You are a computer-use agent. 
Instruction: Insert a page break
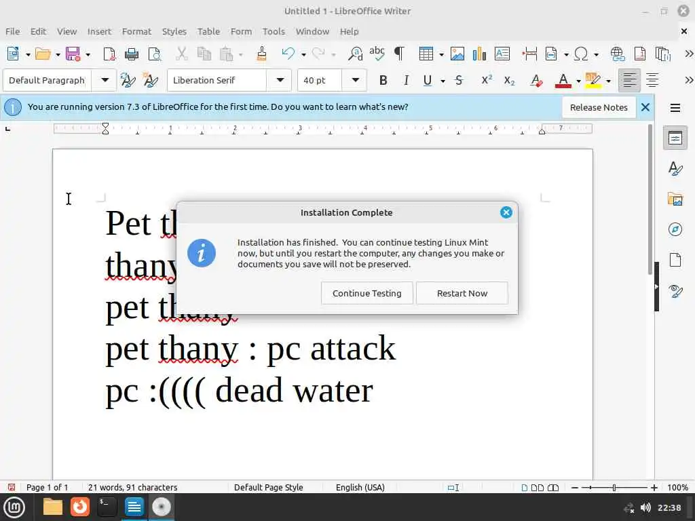pyautogui.click(x=529, y=54)
